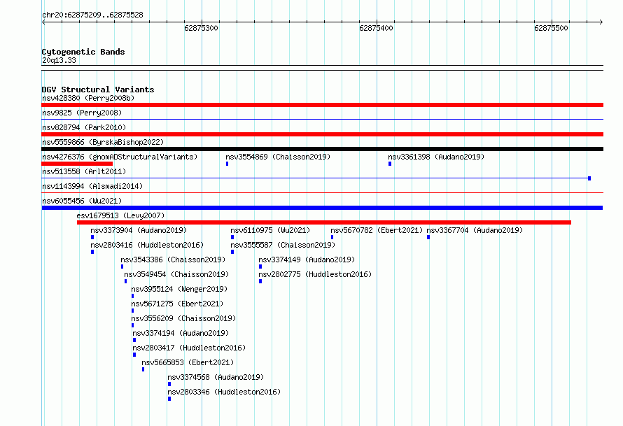Screen dimensions: 623x426
Task: Select the 20q13.33 cytogenetic band label
Action: pyautogui.click(x=59, y=60)
